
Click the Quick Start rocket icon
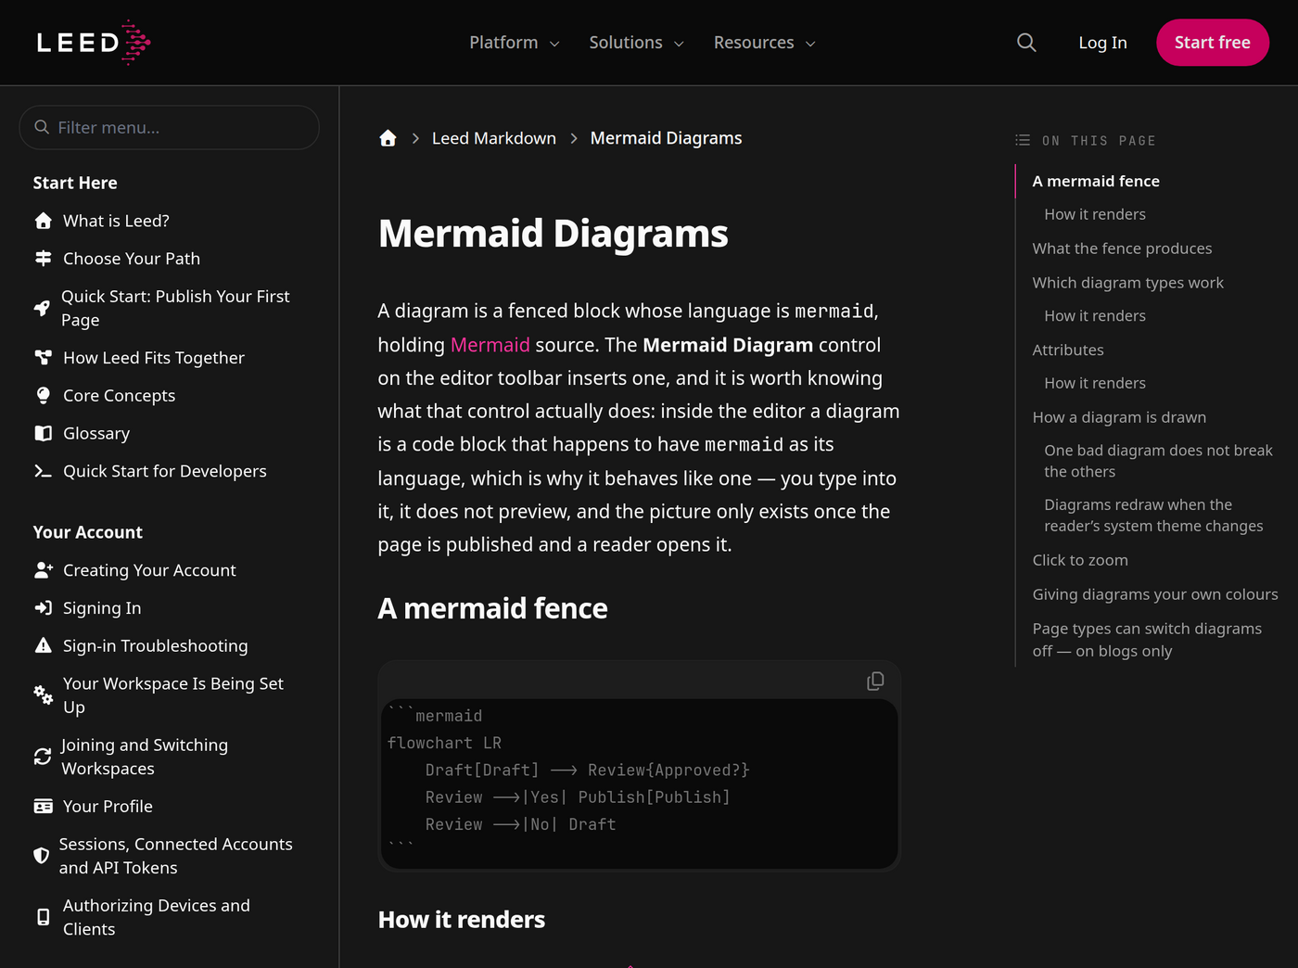pyautogui.click(x=42, y=308)
